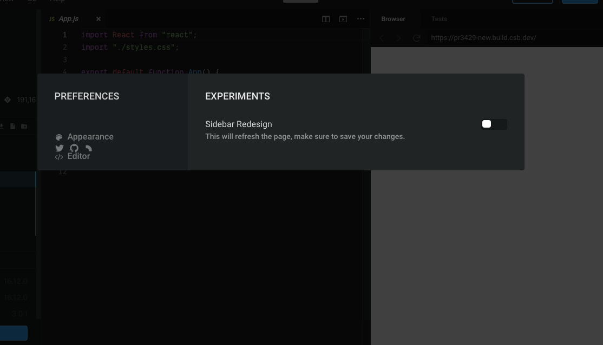Click the split editor layout icon
The image size is (603, 345).
click(326, 19)
